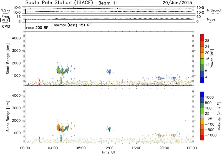Viewport: 222px width, 154px height.
Task: Click the "Velocity [m s⁻¹]" color bar title
Action: click(219, 116)
